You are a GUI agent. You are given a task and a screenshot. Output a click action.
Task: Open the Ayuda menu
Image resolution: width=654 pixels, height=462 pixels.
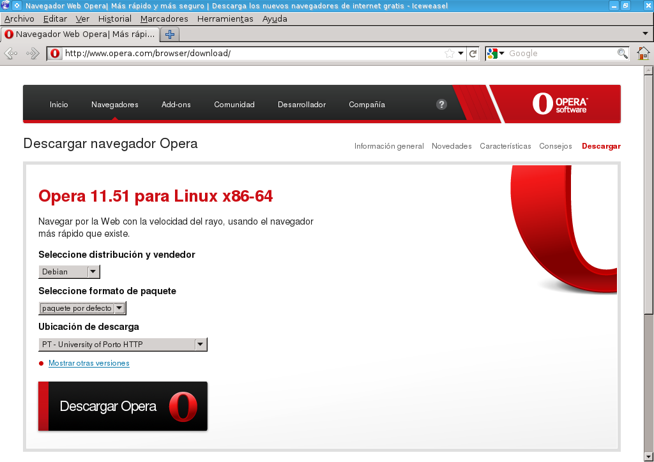pyautogui.click(x=275, y=19)
